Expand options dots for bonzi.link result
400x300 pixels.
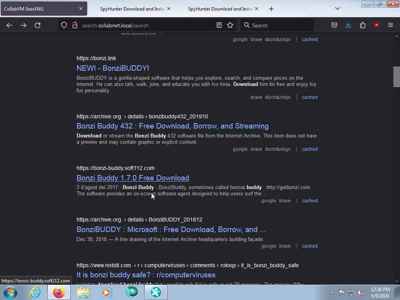click(296, 97)
